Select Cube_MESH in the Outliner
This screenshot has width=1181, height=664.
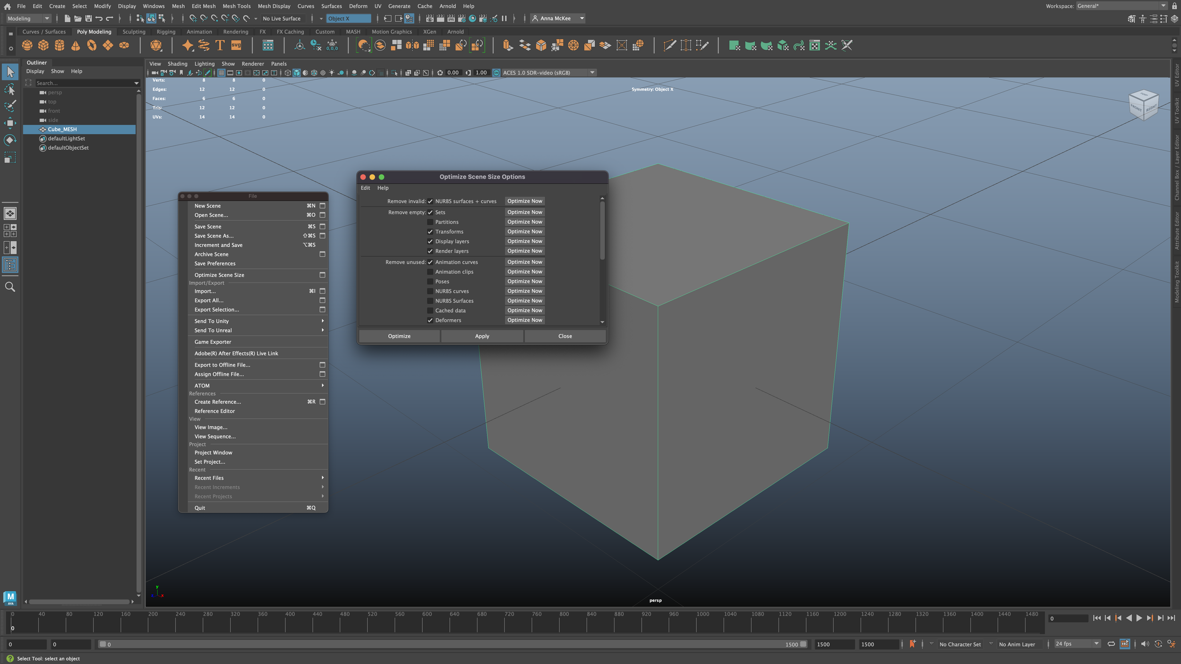coord(62,129)
